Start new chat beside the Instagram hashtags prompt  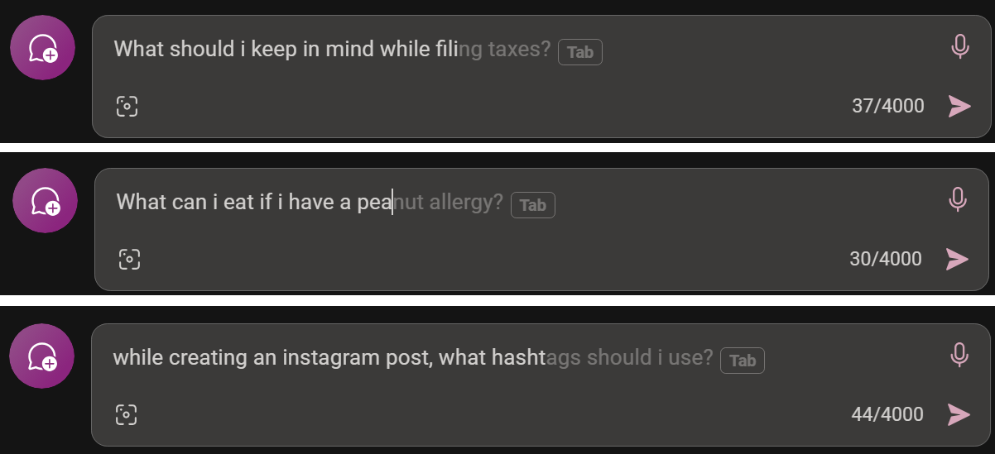tap(41, 356)
